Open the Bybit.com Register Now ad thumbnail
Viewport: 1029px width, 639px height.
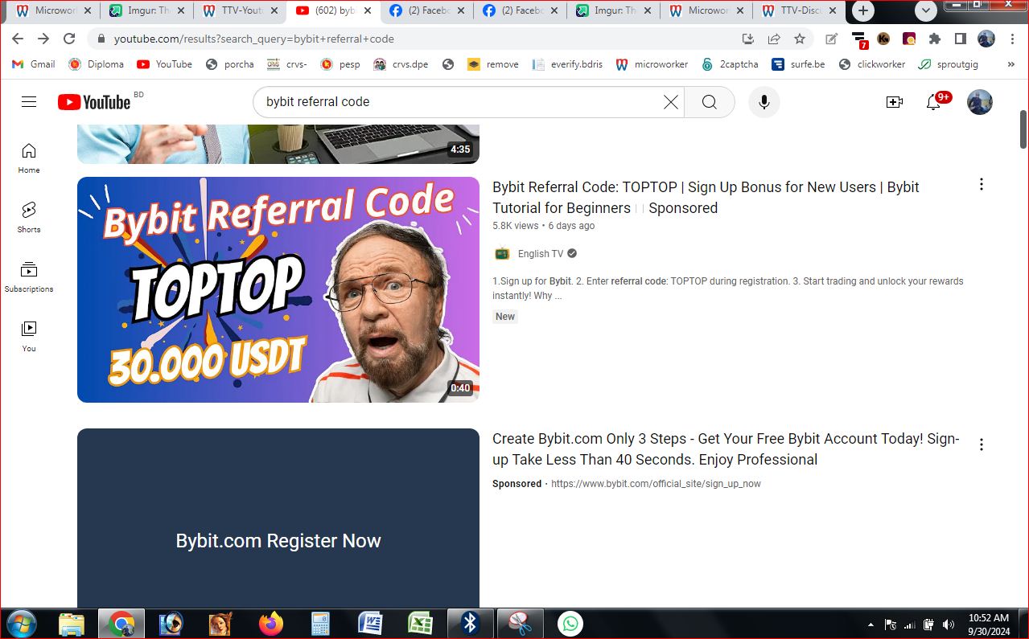click(x=278, y=518)
